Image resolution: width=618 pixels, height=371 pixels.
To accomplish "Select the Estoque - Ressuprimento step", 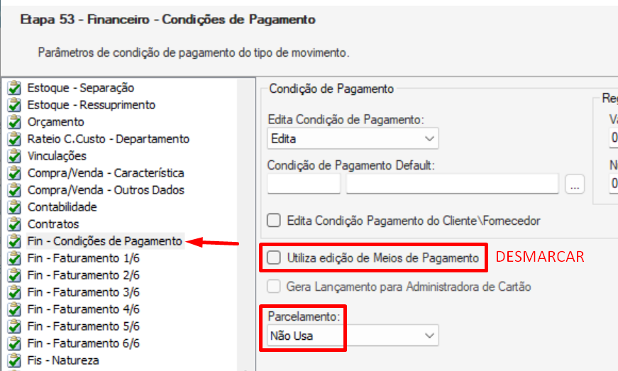I will point(91,105).
